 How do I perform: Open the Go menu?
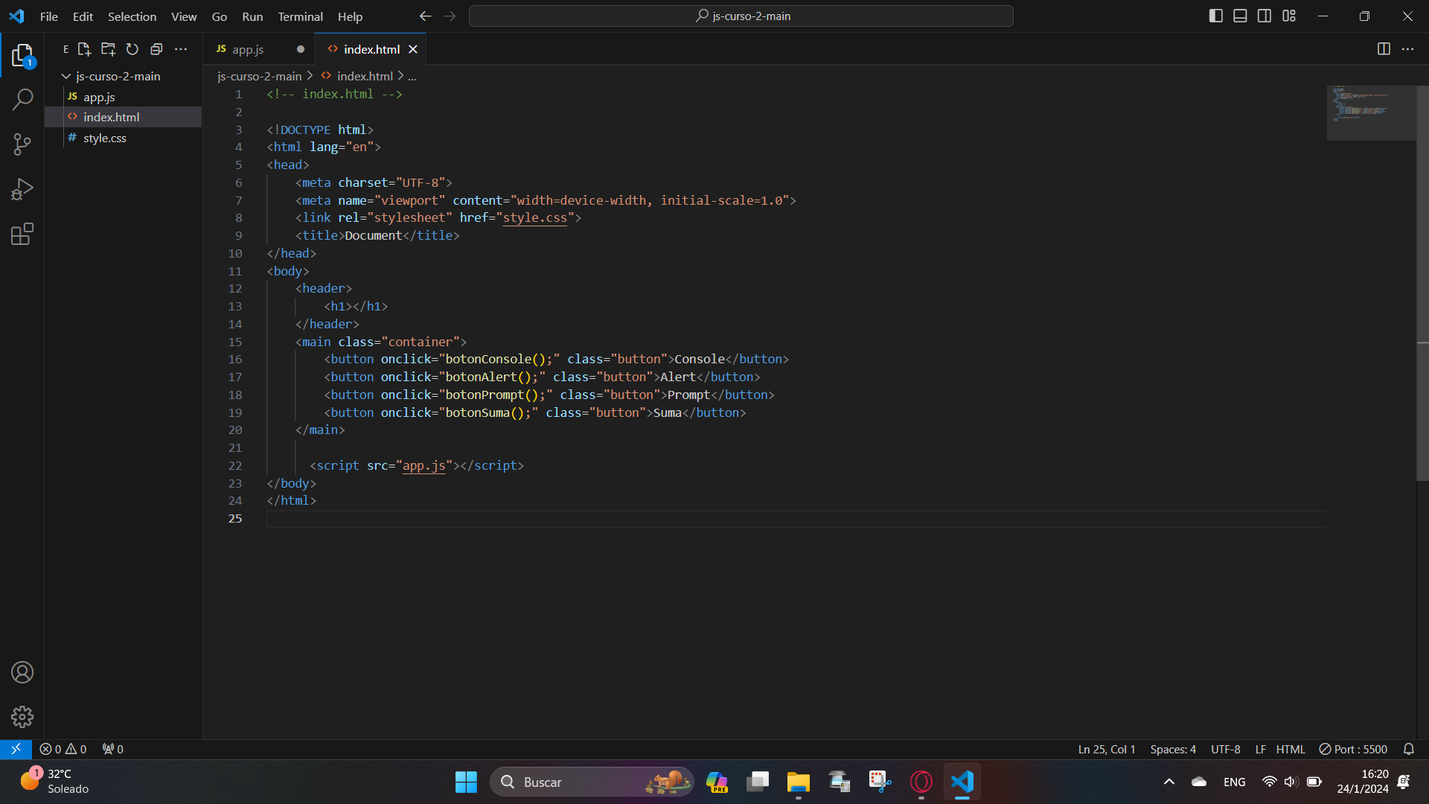tap(220, 16)
